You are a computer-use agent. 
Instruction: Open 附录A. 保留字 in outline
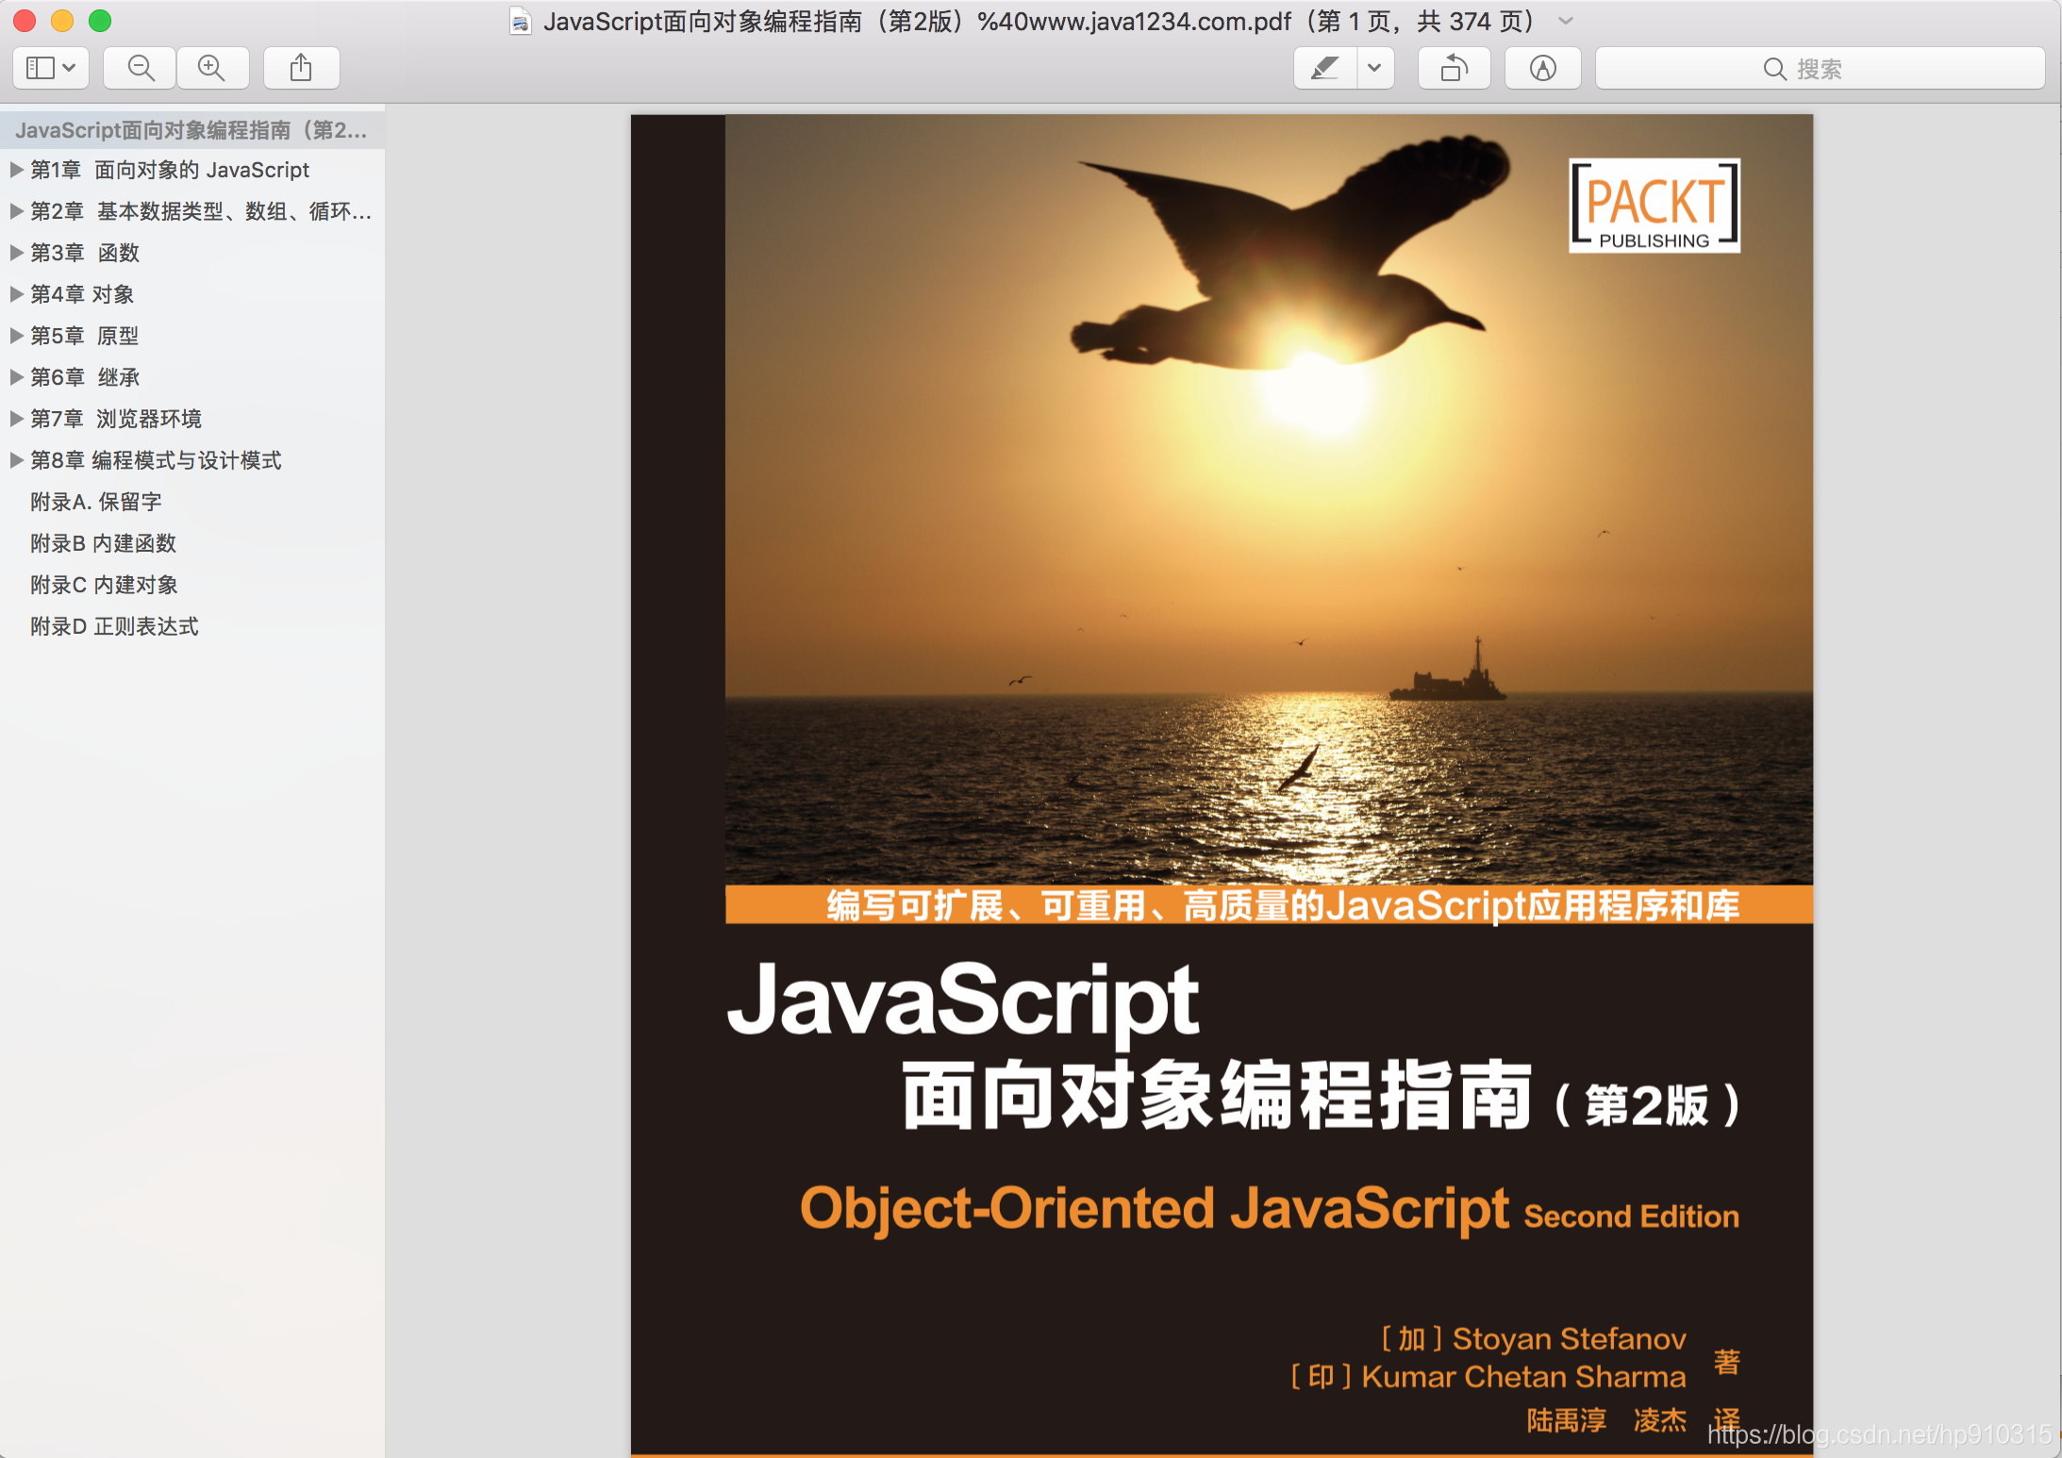(x=96, y=502)
